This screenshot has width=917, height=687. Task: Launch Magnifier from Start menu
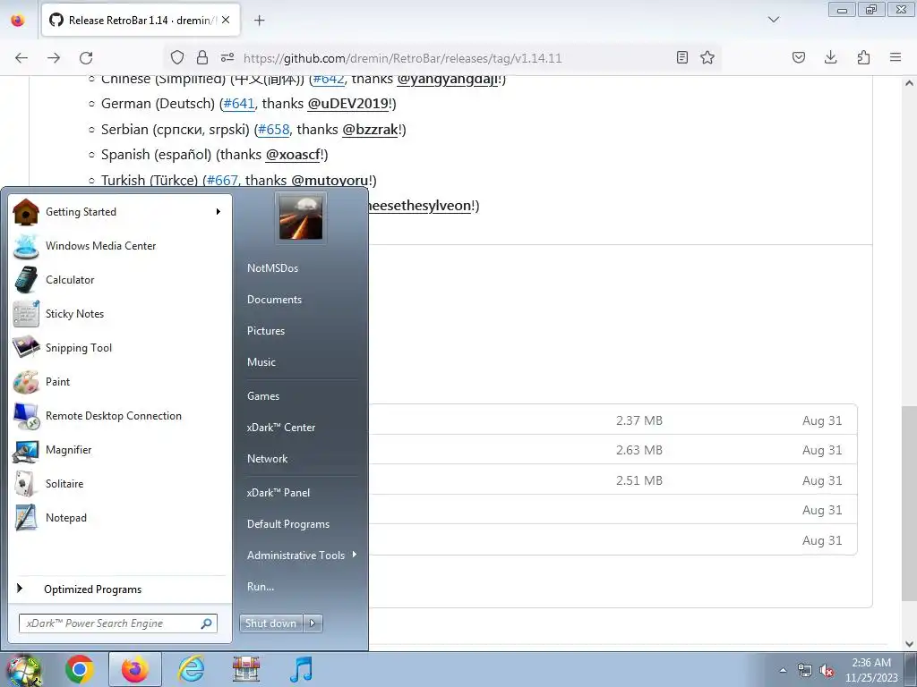click(x=121, y=450)
